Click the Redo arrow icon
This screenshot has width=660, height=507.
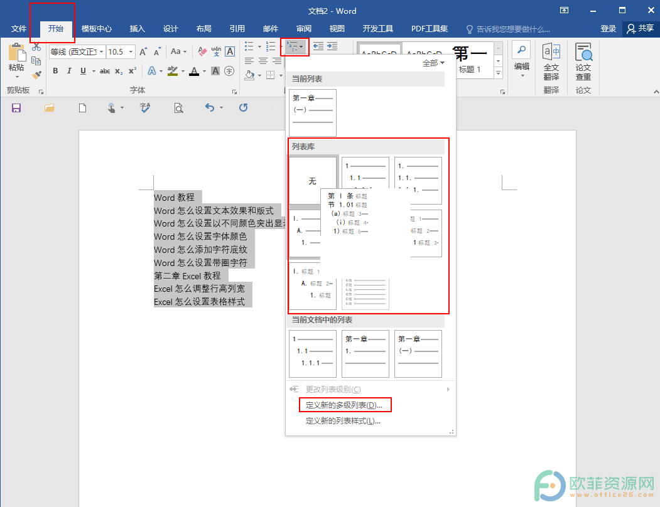pyautogui.click(x=243, y=108)
